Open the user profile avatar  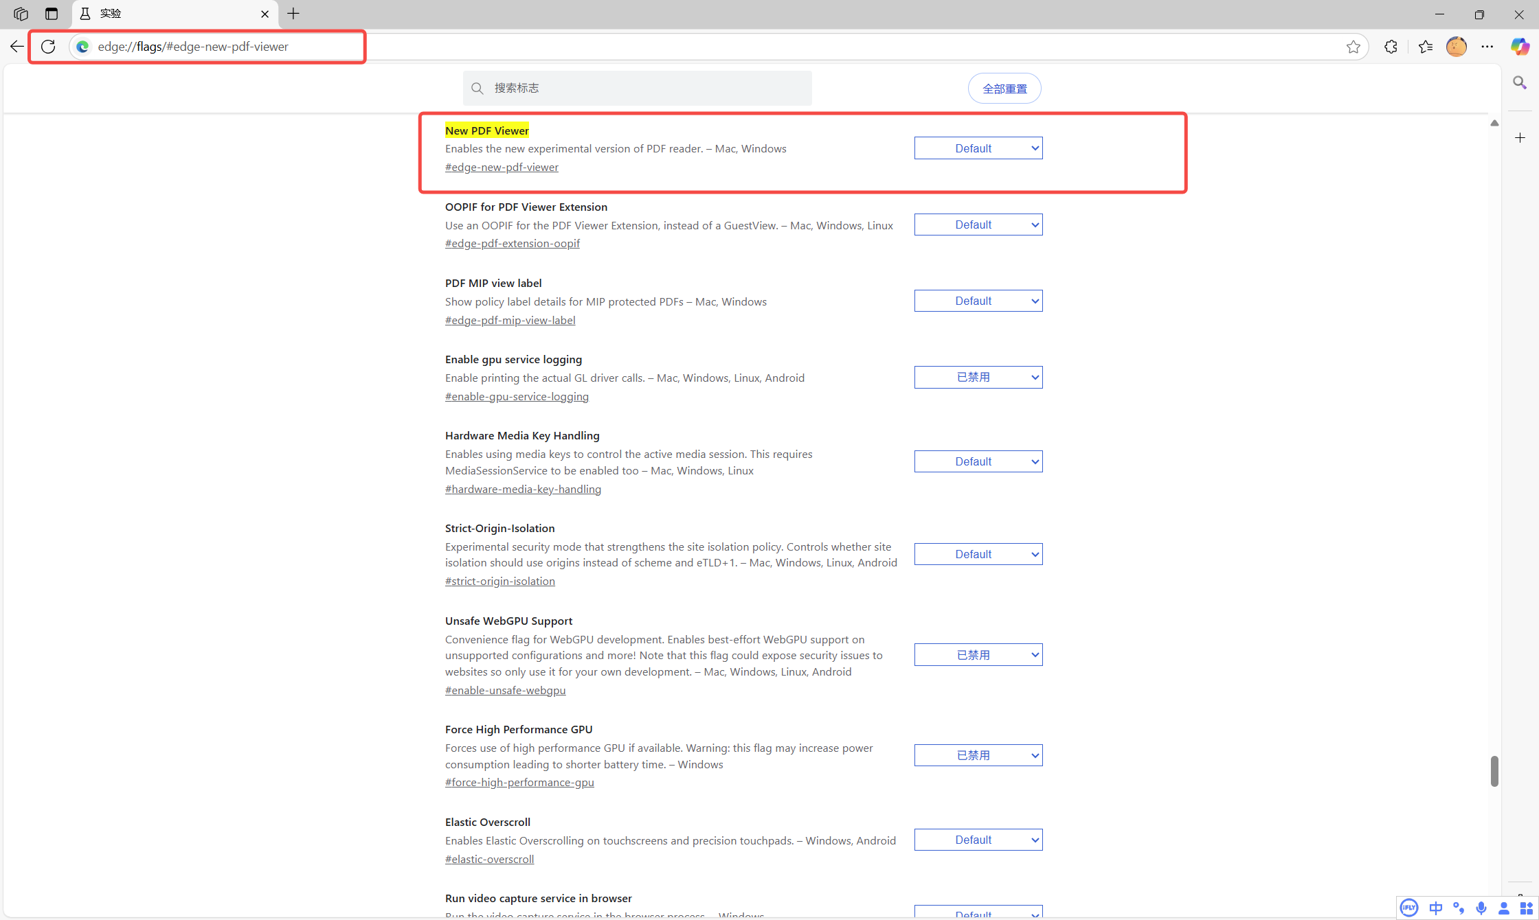(x=1456, y=47)
